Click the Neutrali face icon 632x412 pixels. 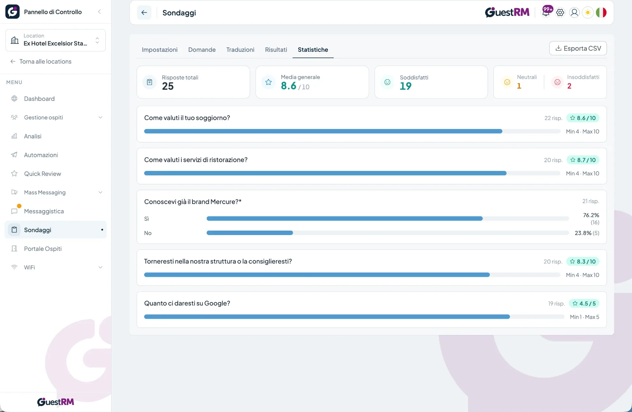coord(507,82)
